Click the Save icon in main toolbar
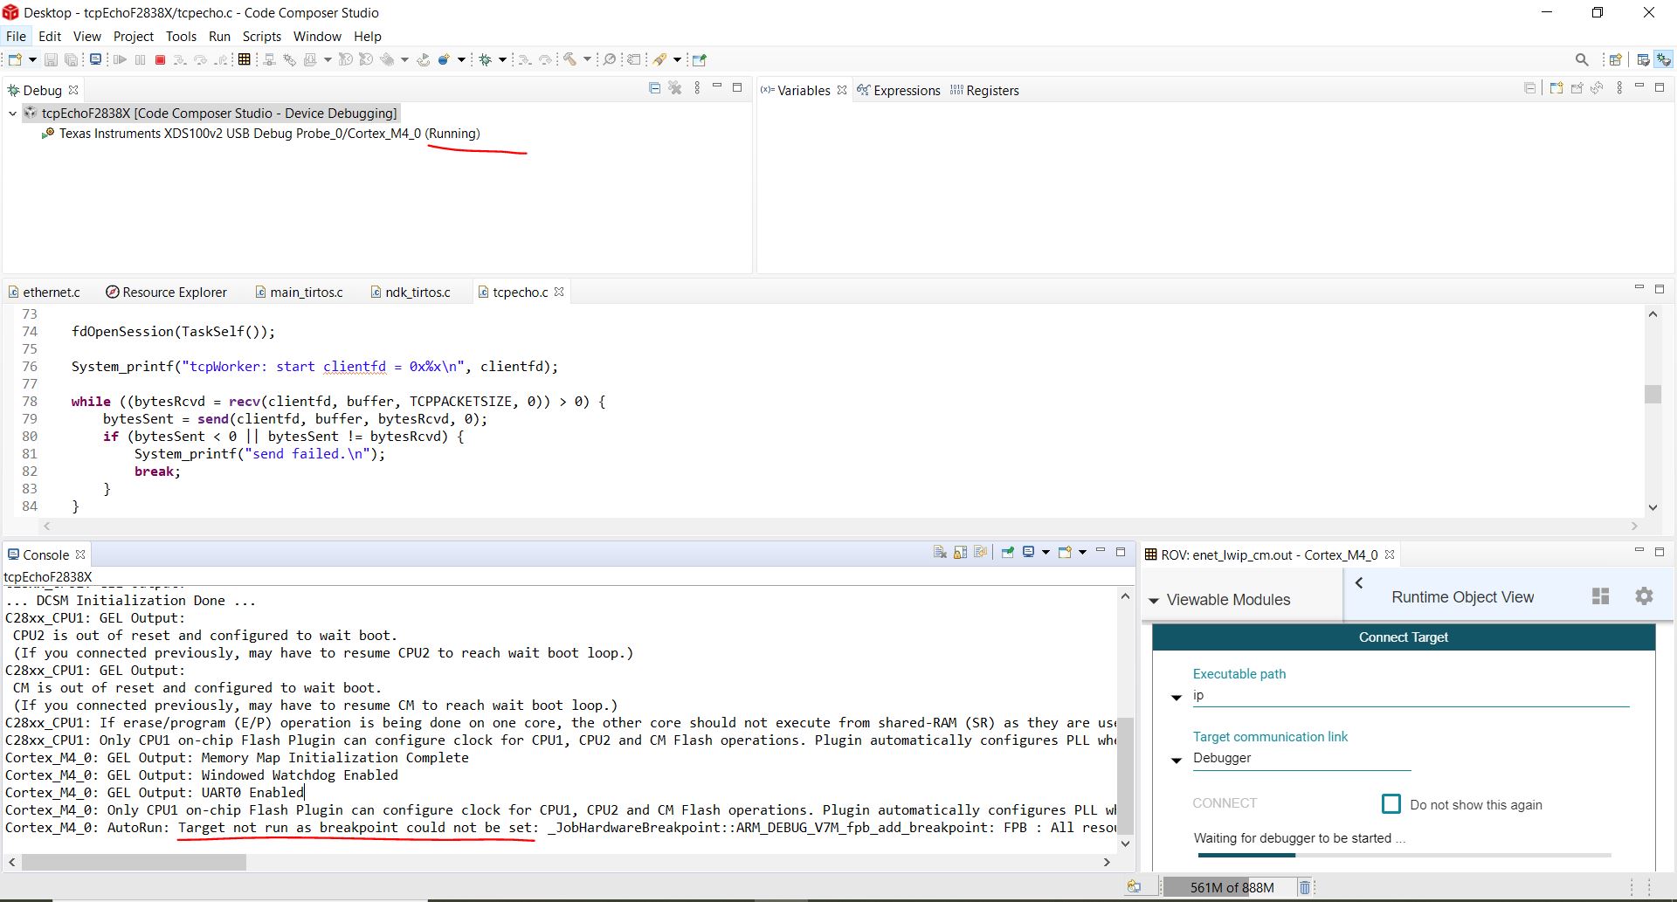The height and width of the screenshot is (902, 1677). click(x=51, y=59)
